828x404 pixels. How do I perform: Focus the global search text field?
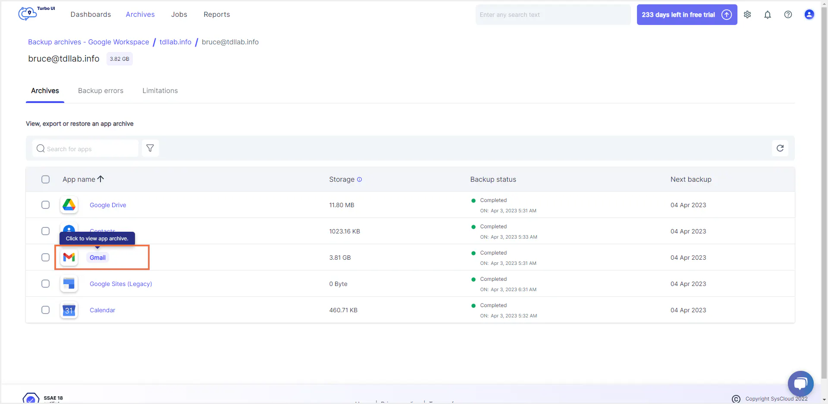553,15
